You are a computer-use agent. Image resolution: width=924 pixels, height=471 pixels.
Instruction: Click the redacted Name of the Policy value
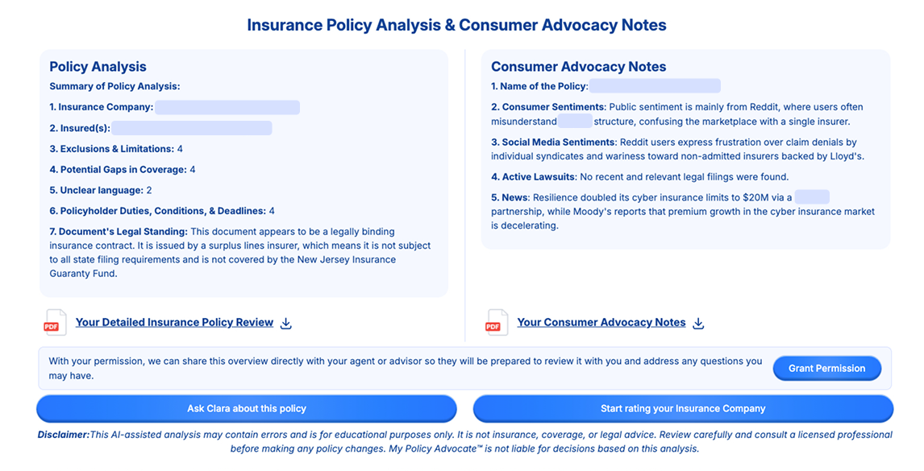coord(654,86)
